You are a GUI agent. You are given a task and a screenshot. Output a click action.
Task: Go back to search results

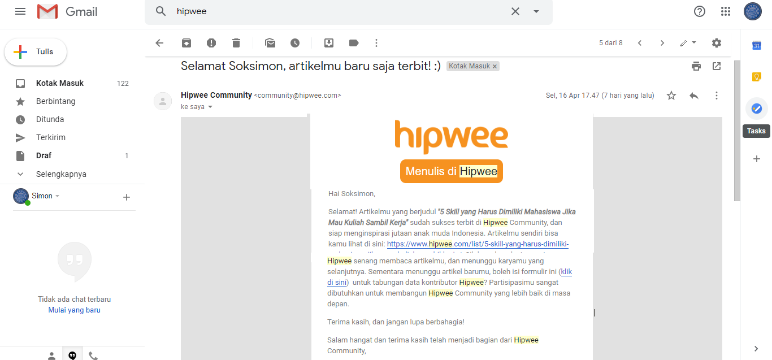[159, 43]
